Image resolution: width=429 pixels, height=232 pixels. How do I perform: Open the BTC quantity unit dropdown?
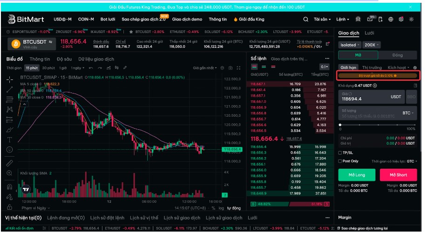coord(408,113)
